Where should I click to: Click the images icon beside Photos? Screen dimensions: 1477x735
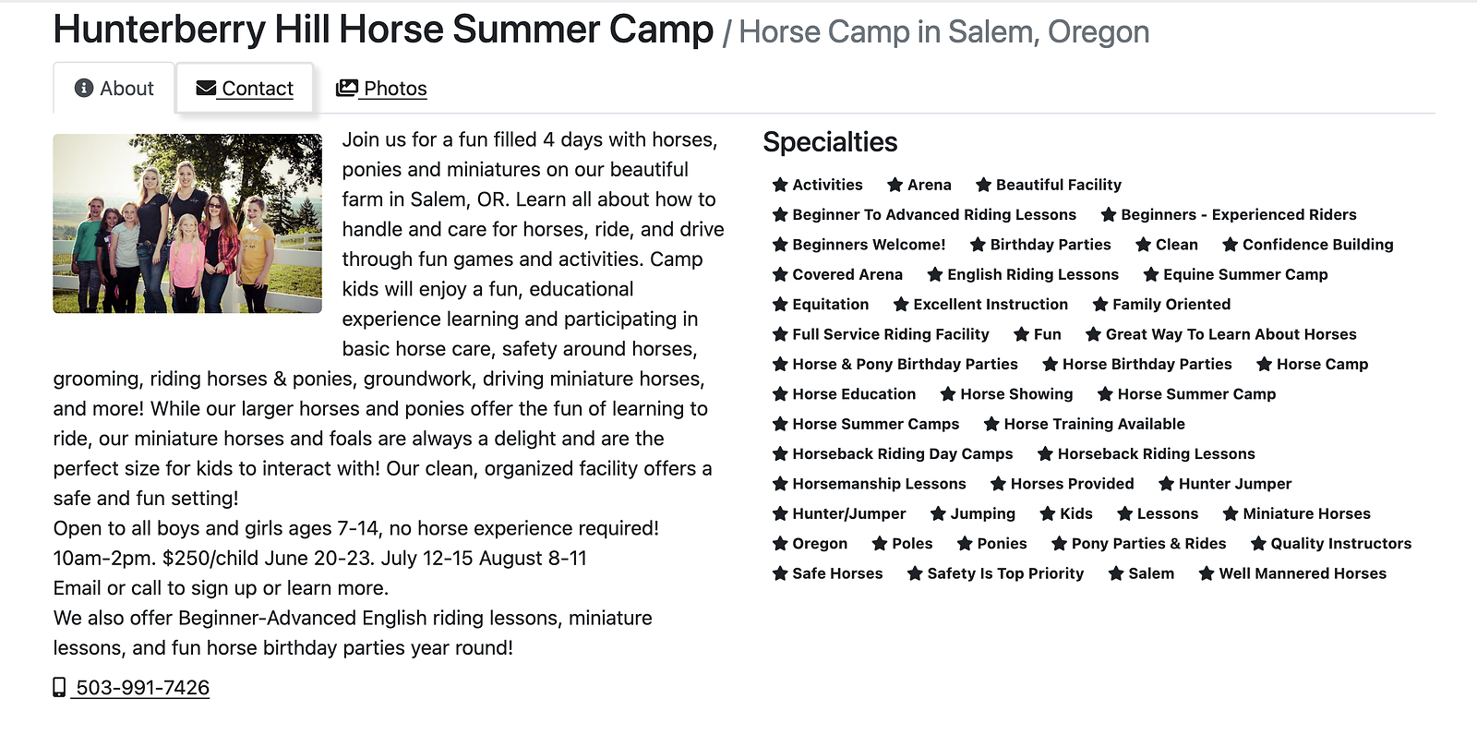[x=347, y=88]
